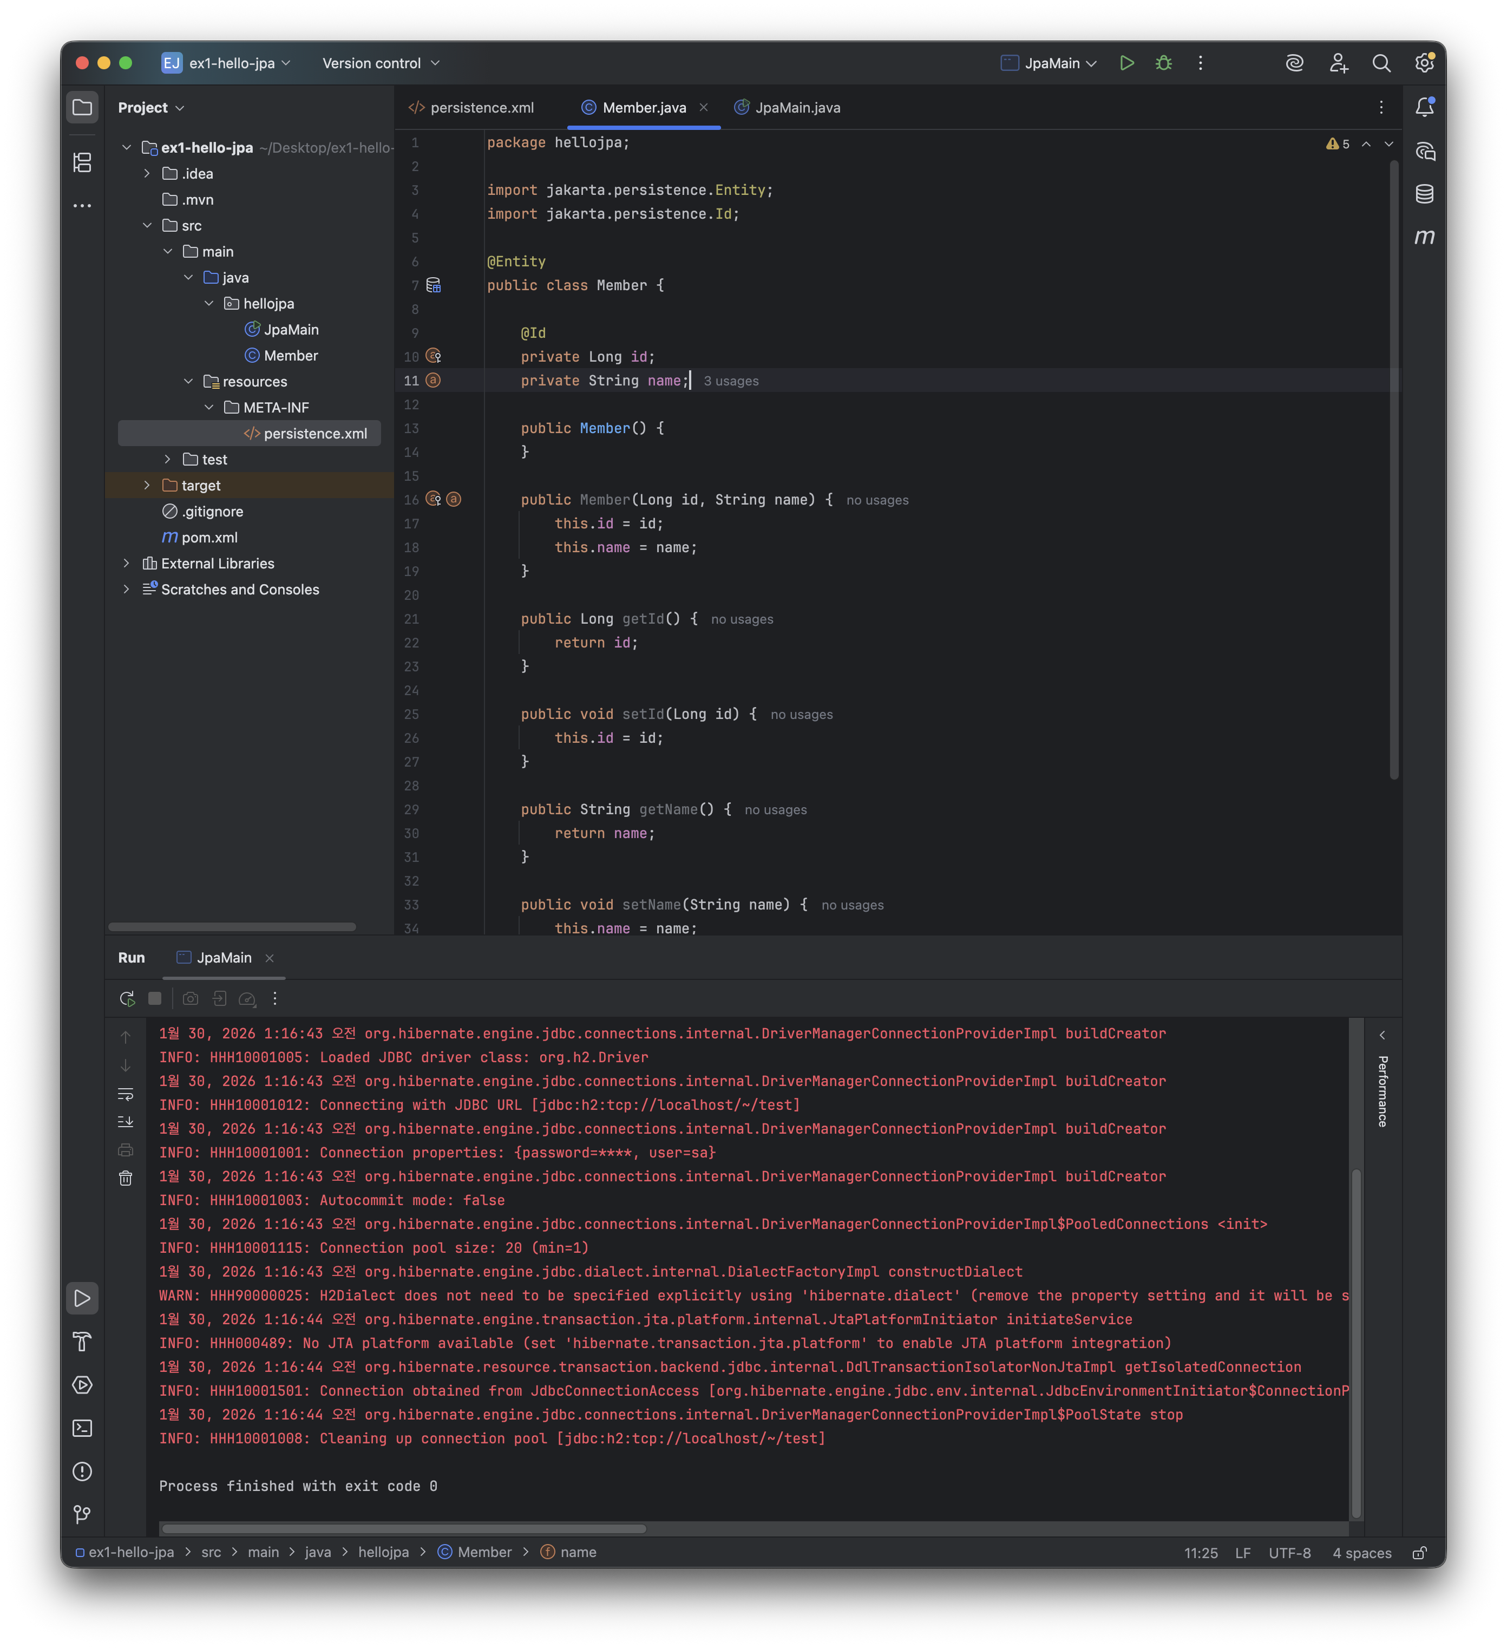Open the Structure tool window icon
The image size is (1507, 1648).
coord(82,162)
